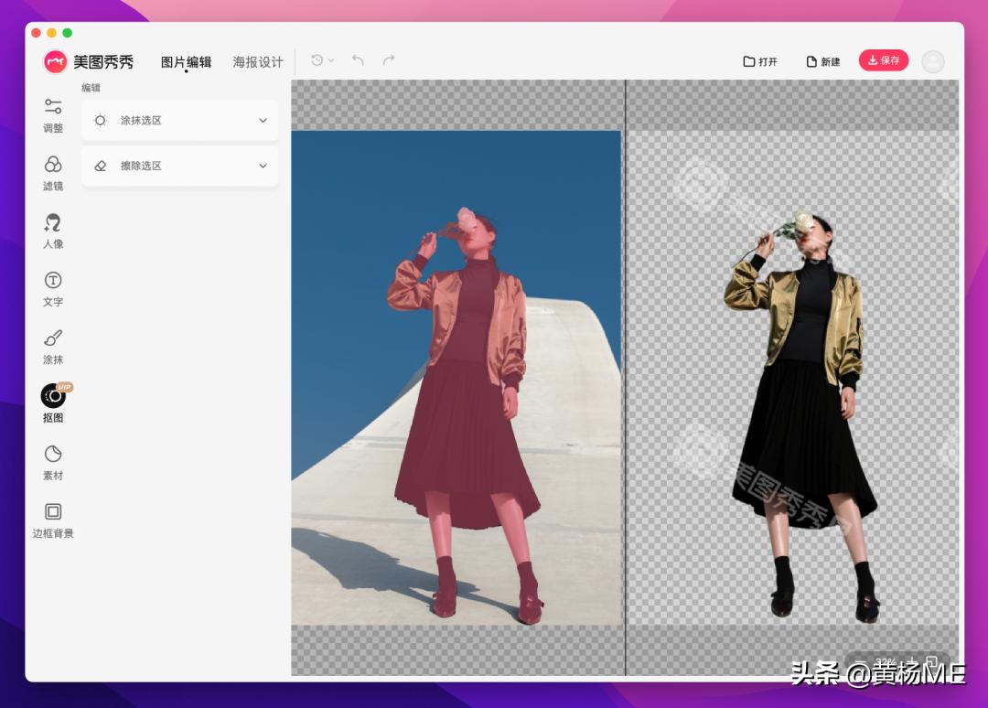Open the 滤镜 filters panel

tap(52, 174)
